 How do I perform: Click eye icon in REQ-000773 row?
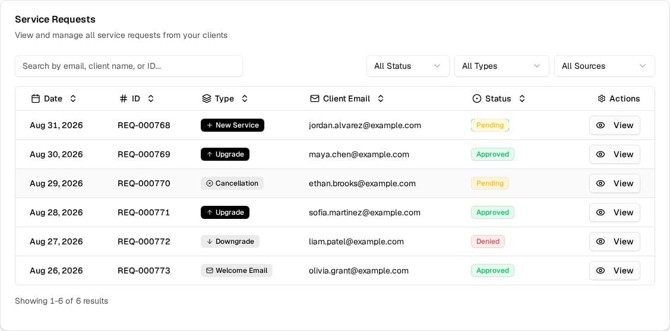(601, 270)
